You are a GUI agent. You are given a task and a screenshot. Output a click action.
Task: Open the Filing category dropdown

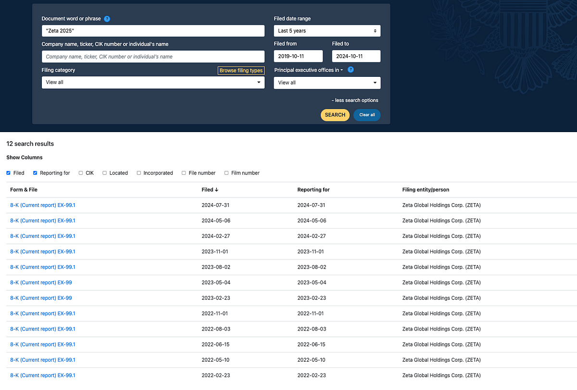tap(153, 82)
